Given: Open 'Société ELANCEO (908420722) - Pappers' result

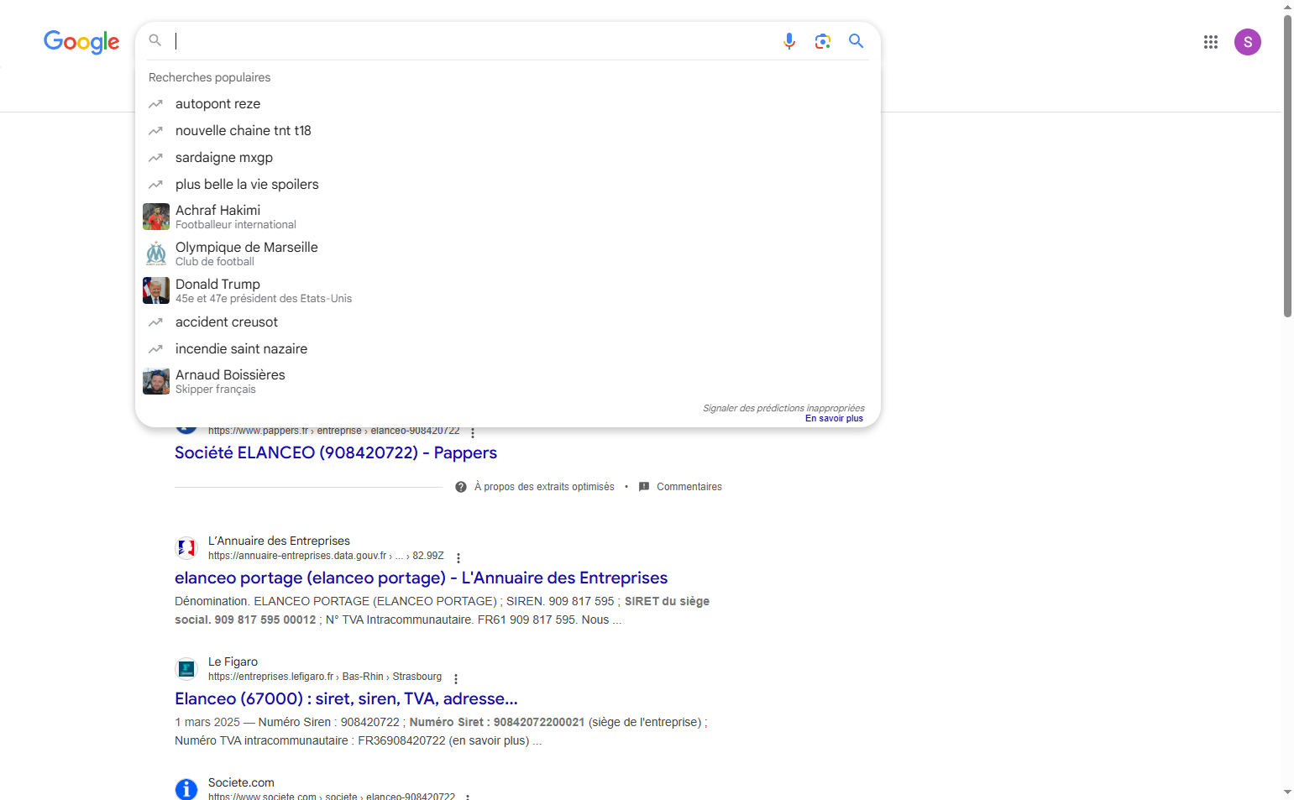Looking at the screenshot, I should (x=336, y=452).
